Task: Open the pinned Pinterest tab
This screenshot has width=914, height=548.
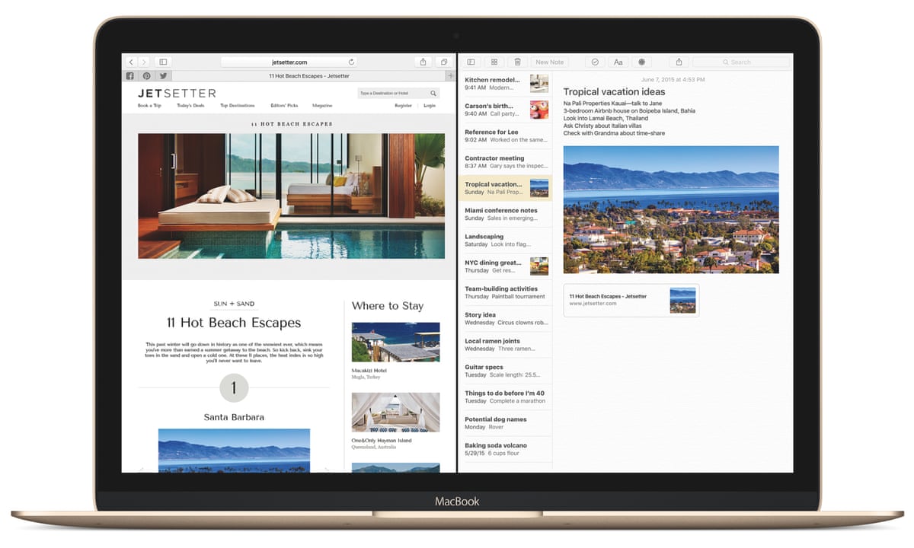Action: tap(146, 76)
